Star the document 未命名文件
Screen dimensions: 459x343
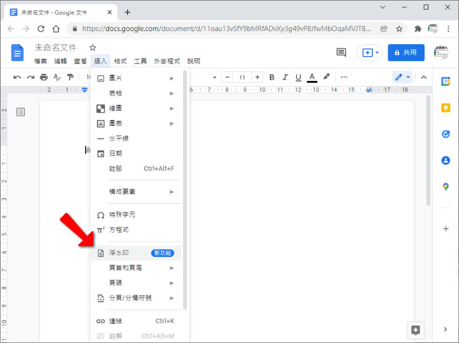click(x=93, y=48)
